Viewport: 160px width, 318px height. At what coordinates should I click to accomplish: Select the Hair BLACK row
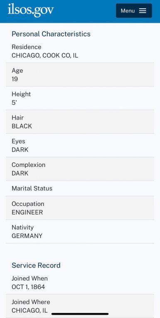80,122
